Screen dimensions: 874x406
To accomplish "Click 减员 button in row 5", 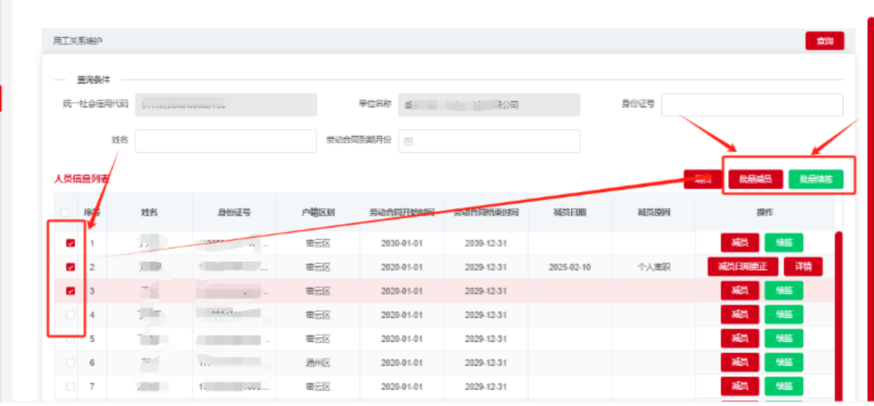I will tap(739, 338).
